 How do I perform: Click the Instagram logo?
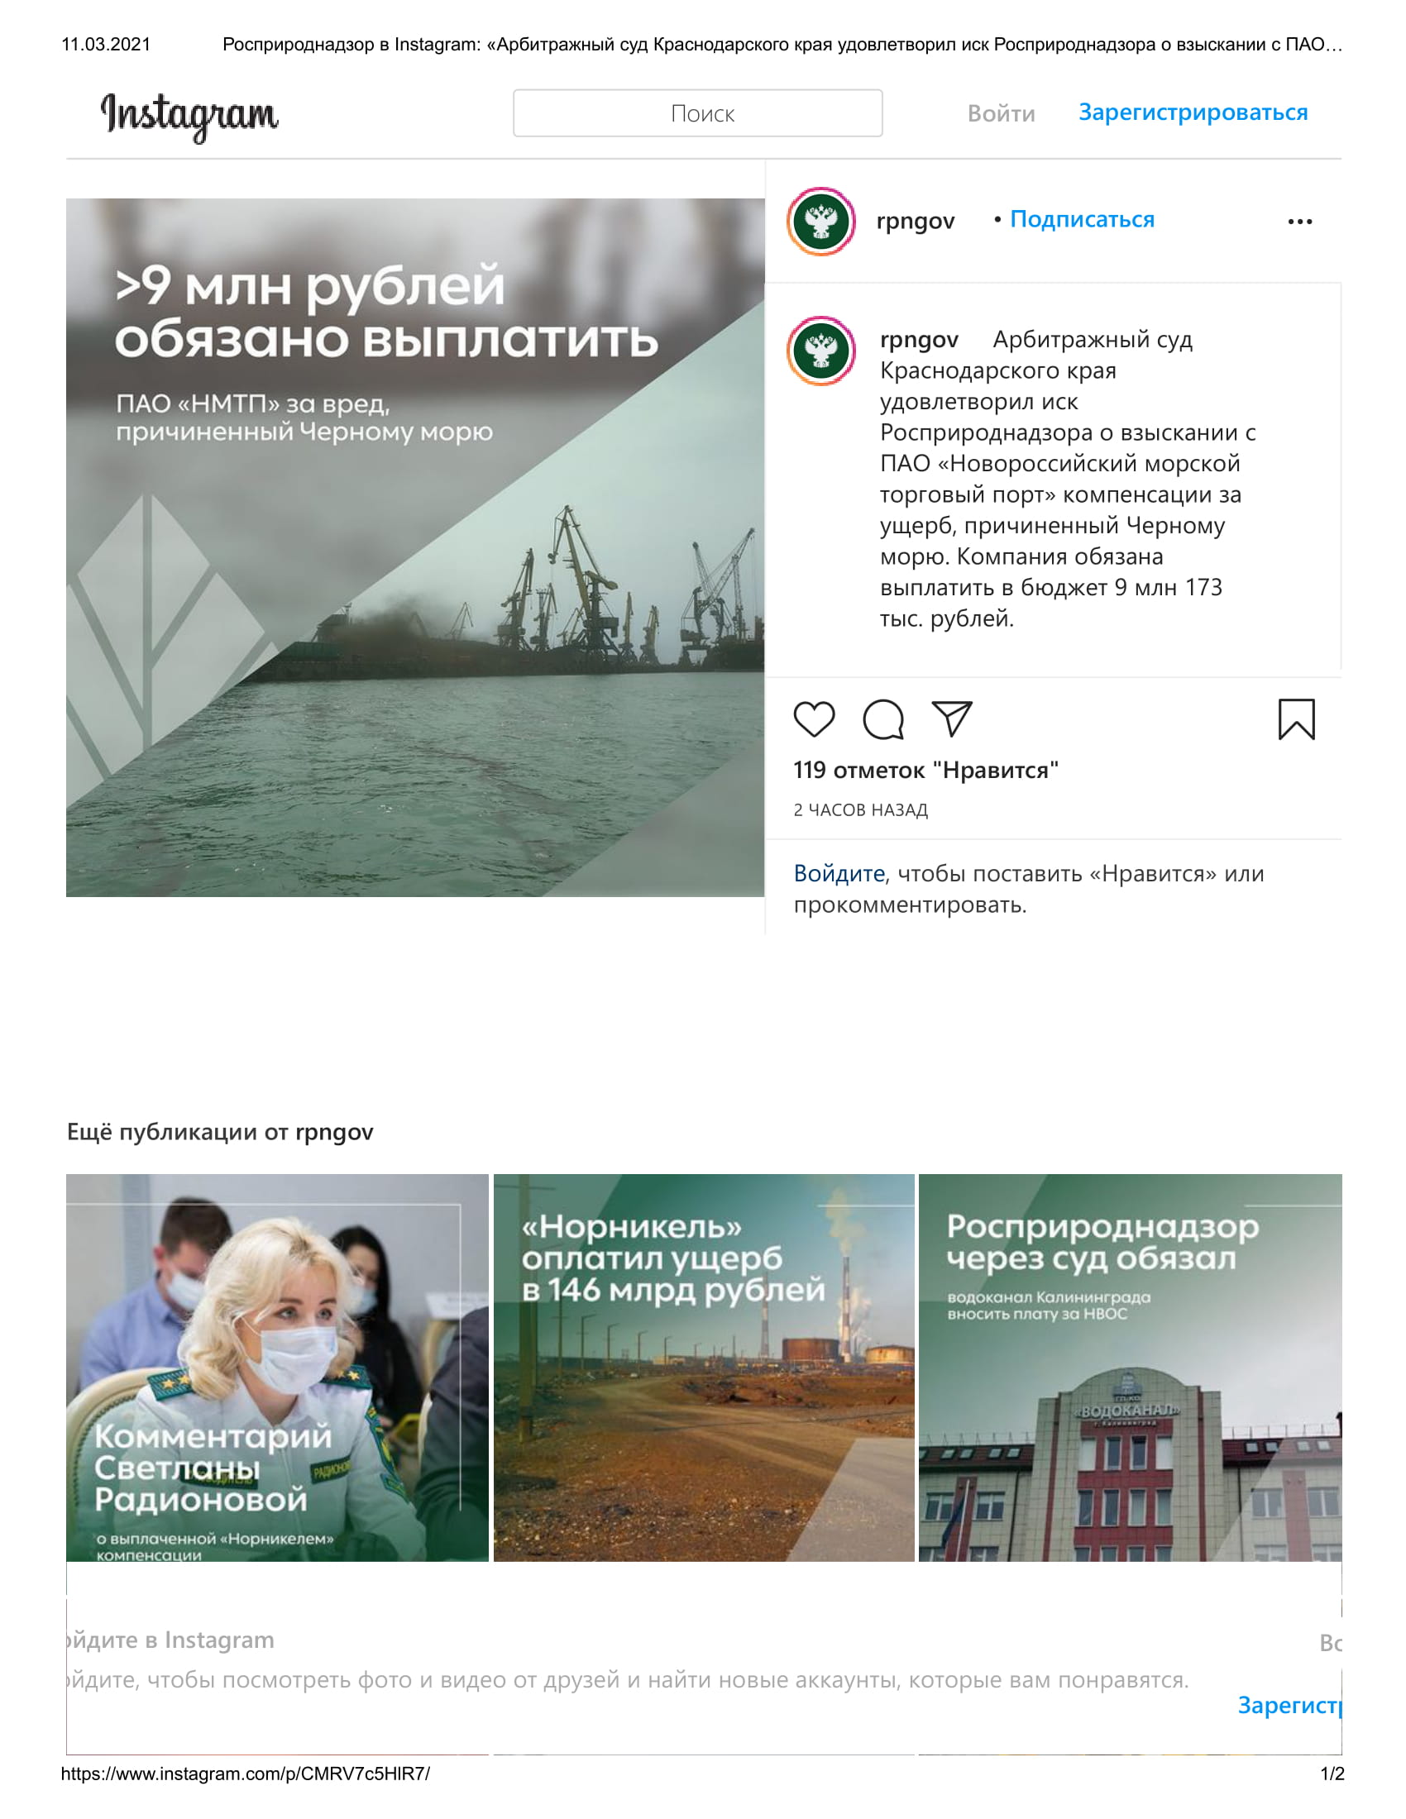click(x=190, y=116)
